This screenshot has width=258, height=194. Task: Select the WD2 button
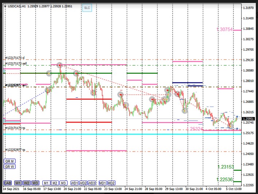click(83, 183)
